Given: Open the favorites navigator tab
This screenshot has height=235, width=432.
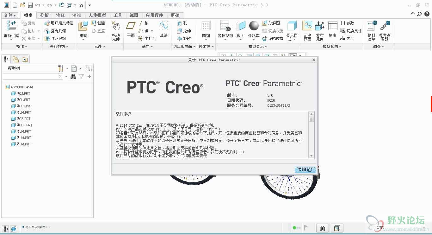Looking at the screenshot, I should click(25, 59).
